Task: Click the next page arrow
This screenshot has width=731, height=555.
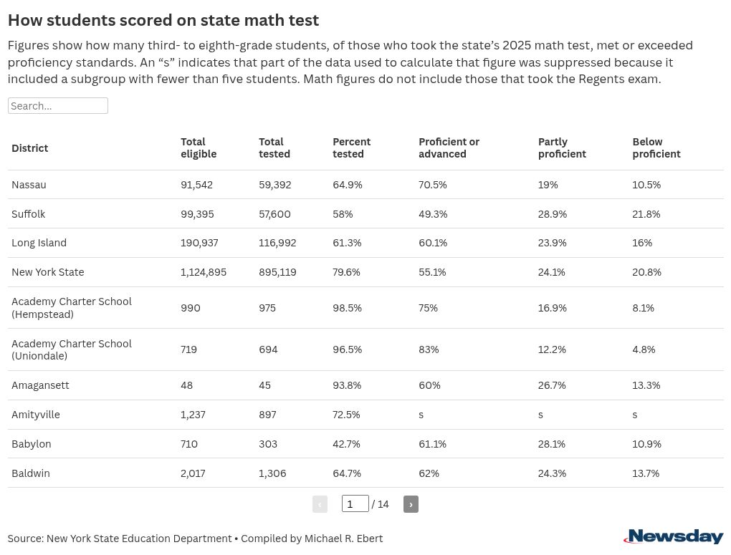Action: point(411,504)
